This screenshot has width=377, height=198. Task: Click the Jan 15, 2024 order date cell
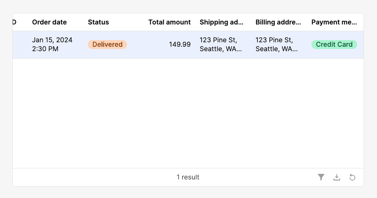52,40
